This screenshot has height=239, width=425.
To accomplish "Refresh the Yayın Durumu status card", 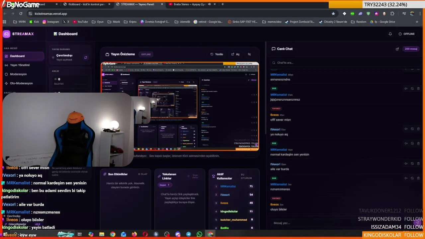I will pos(86,57).
